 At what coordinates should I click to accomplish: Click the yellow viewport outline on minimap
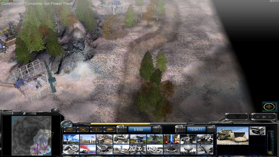coord(49,135)
